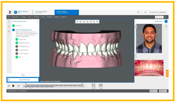Open the orange Self Help side tab
Image resolution: width=175 pixels, height=102 pixels.
(167, 73)
